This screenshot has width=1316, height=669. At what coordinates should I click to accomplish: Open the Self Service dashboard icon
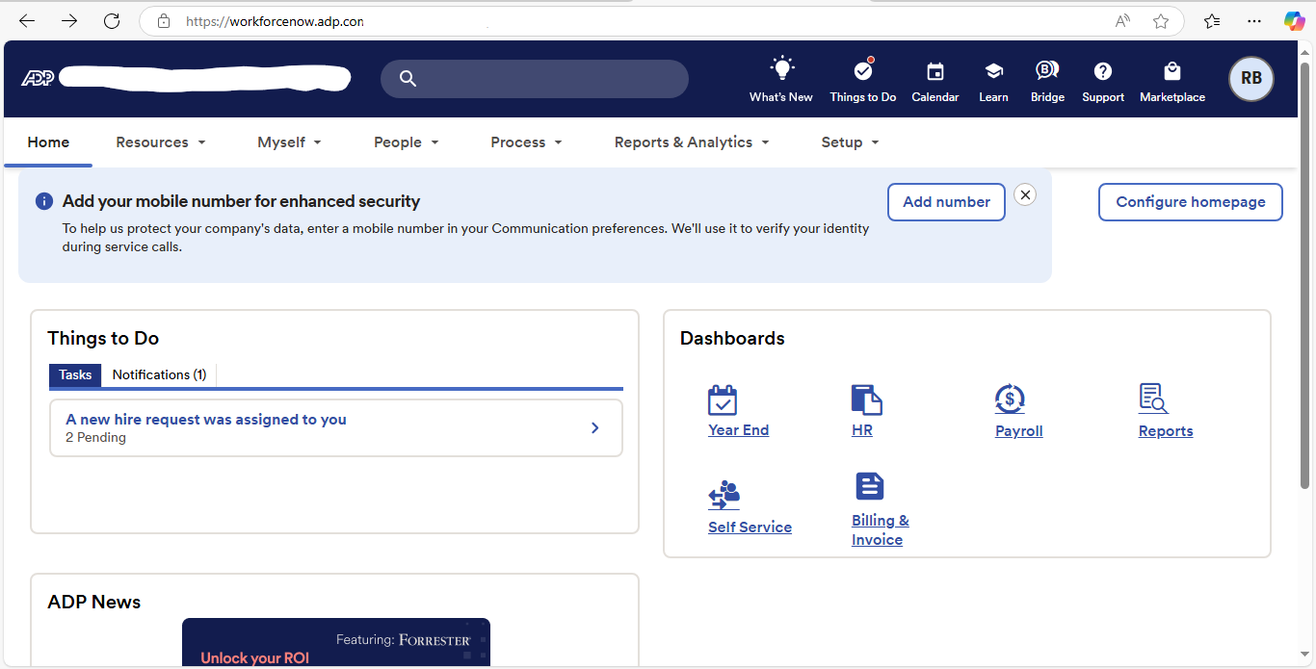724,496
